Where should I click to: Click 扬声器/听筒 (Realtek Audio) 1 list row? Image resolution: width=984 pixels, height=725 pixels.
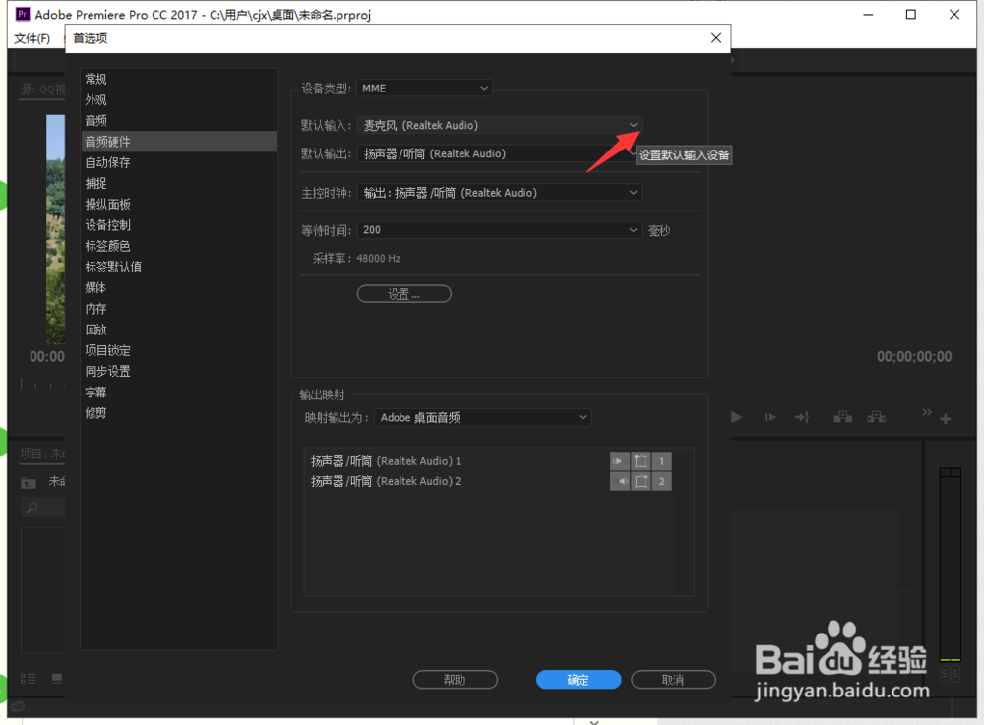pyautogui.click(x=491, y=461)
